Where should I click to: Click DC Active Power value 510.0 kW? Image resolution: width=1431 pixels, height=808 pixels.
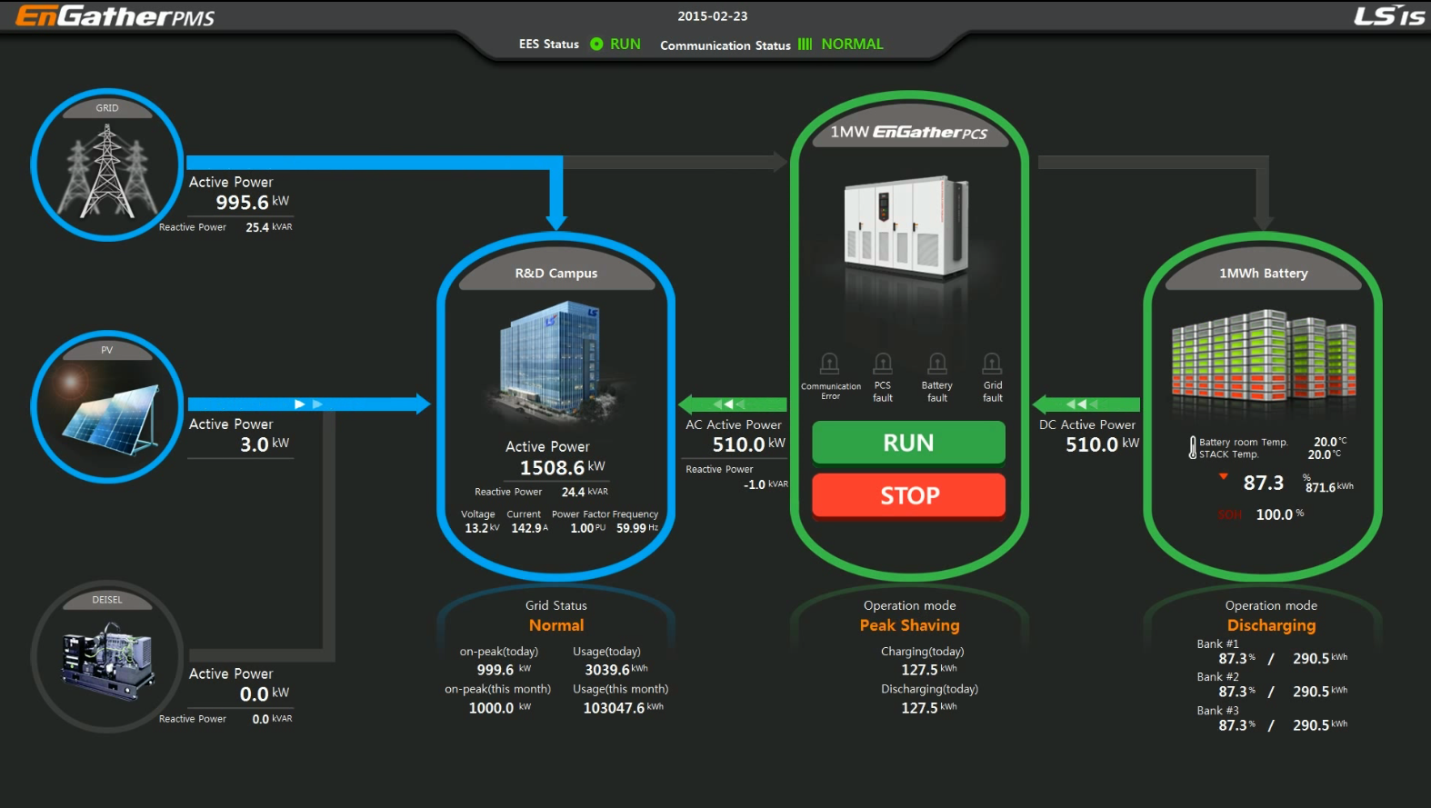[1102, 444]
